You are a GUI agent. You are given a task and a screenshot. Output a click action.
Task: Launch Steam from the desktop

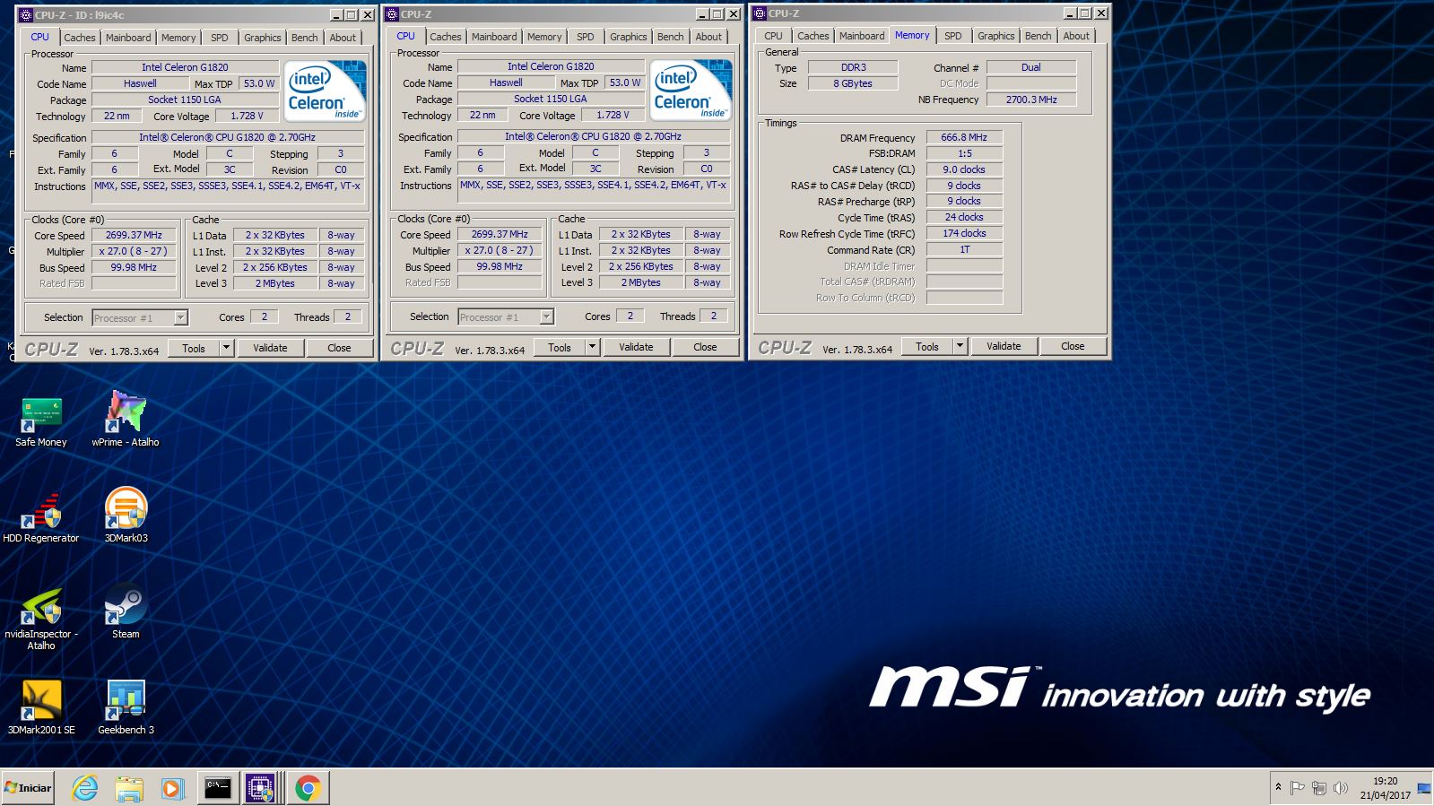click(126, 611)
